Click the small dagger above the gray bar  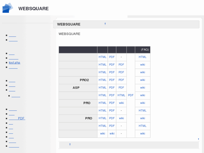(199, 139)
